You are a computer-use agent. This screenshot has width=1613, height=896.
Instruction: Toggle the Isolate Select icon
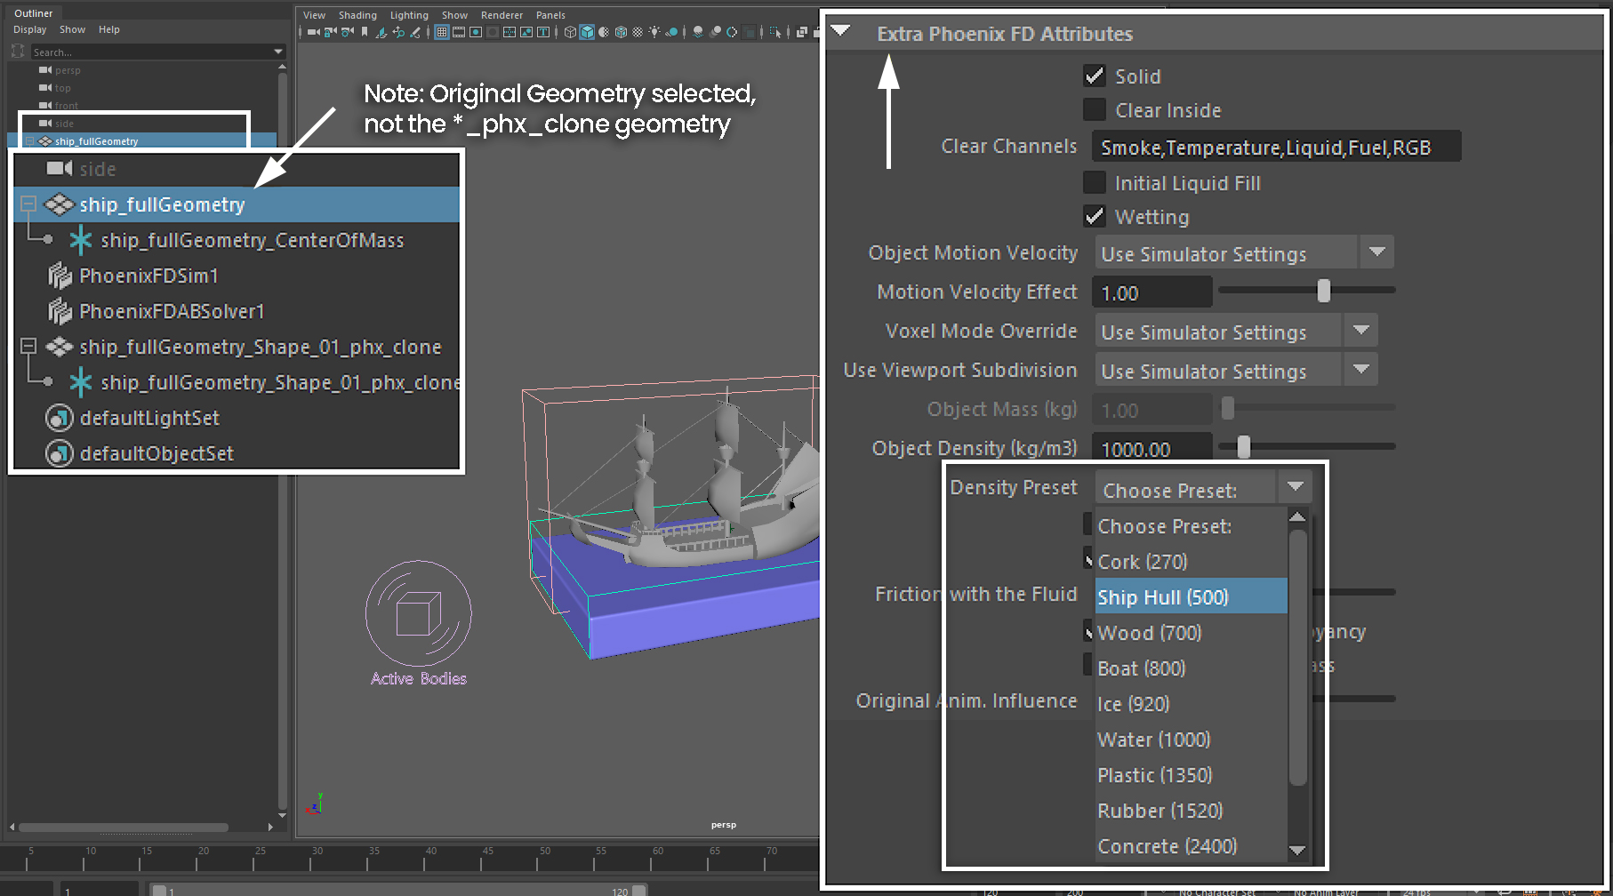(x=775, y=32)
